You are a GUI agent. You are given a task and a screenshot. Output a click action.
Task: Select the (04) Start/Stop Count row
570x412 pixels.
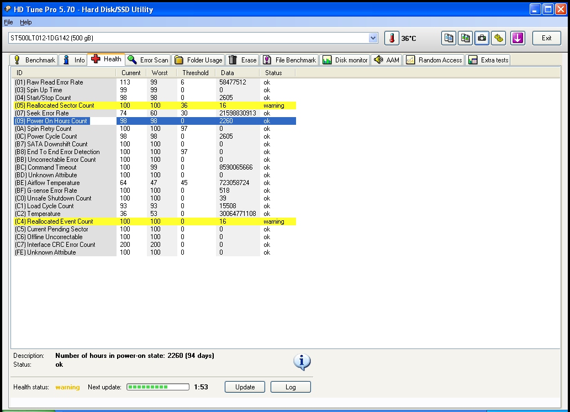coord(155,97)
